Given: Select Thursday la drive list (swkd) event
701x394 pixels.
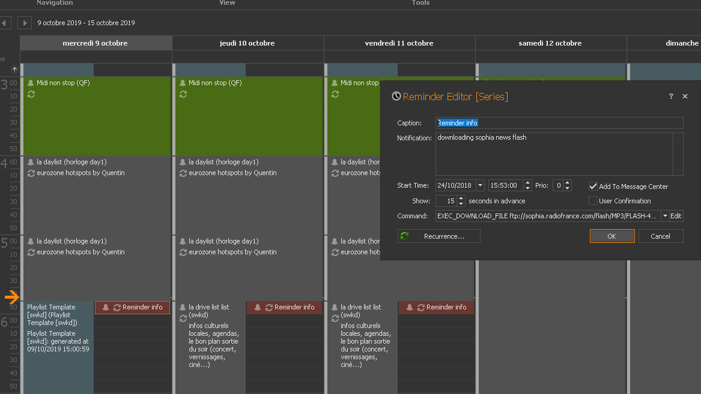Looking at the screenshot, I should (211, 347).
